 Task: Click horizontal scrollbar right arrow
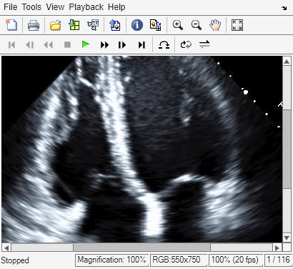pyautogui.click(x=277, y=248)
